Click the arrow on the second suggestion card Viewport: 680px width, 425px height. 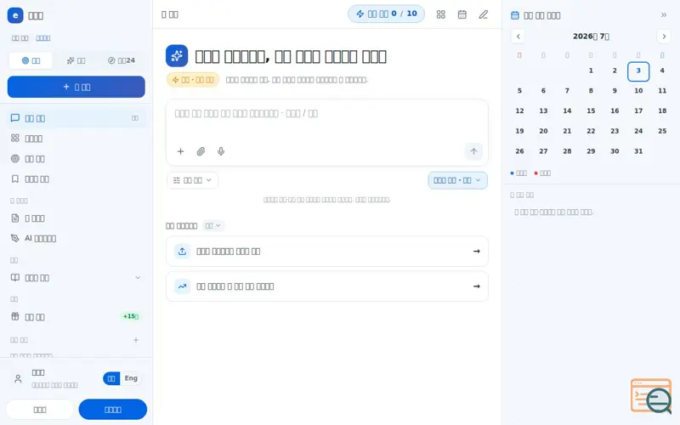(x=477, y=286)
